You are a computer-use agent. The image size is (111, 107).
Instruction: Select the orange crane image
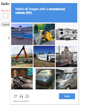tap(22, 56)
